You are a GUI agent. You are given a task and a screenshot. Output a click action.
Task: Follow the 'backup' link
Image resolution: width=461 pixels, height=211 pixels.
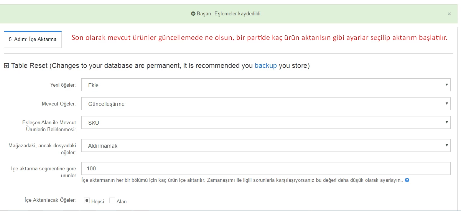coord(265,66)
